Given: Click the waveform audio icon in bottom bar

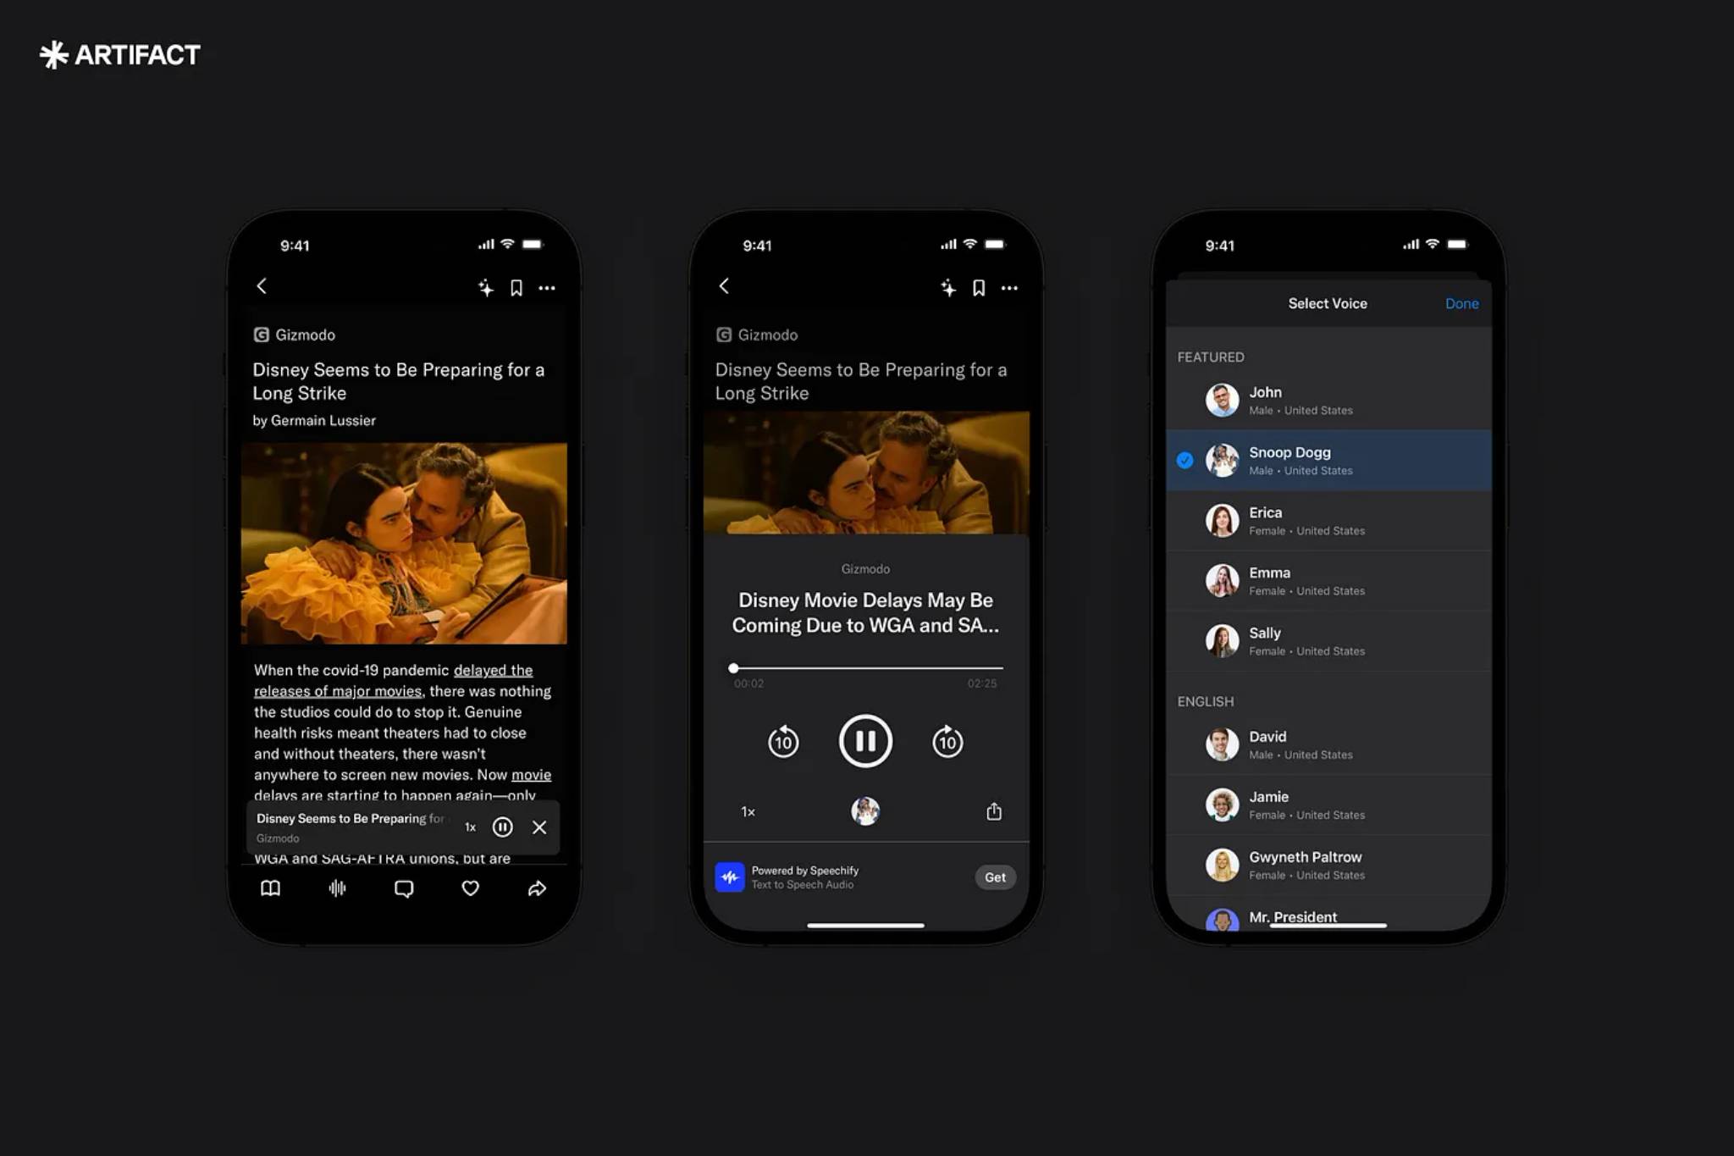Looking at the screenshot, I should (x=336, y=889).
